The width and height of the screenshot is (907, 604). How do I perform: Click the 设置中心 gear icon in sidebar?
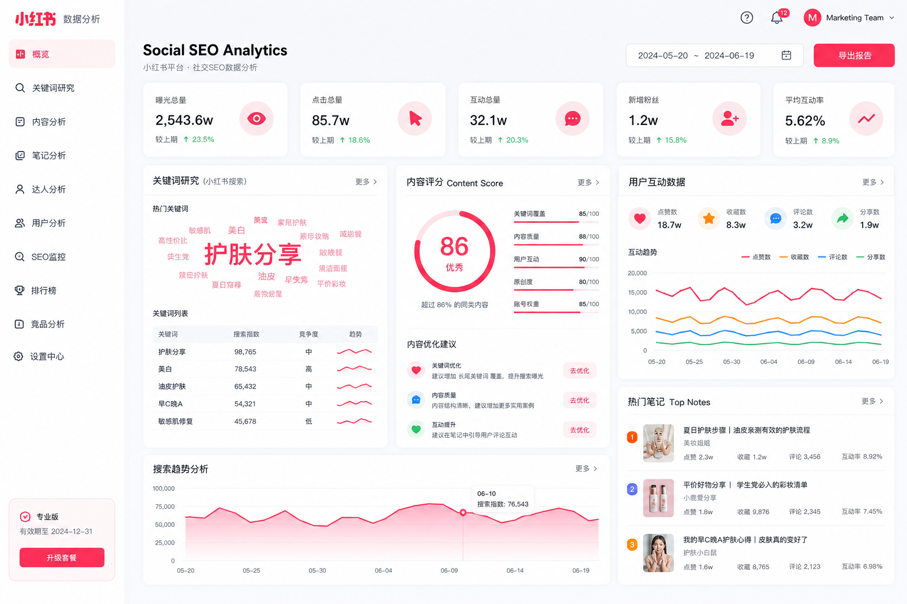19,356
